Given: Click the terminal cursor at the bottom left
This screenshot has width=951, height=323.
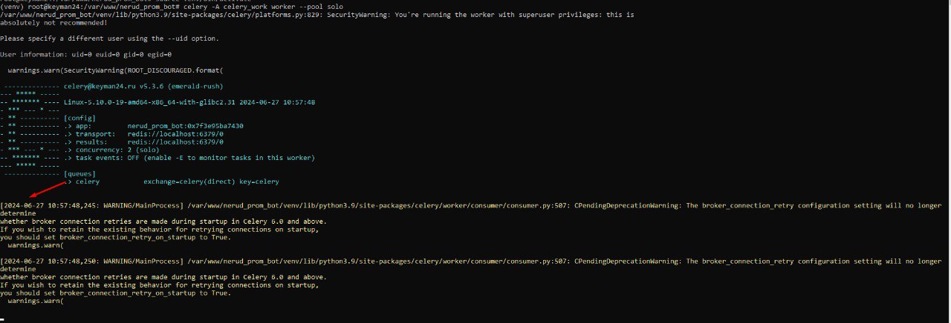Looking at the screenshot, I should tap(2, 319).
